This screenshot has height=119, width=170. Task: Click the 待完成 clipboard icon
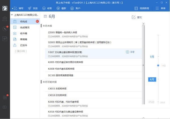15,21
